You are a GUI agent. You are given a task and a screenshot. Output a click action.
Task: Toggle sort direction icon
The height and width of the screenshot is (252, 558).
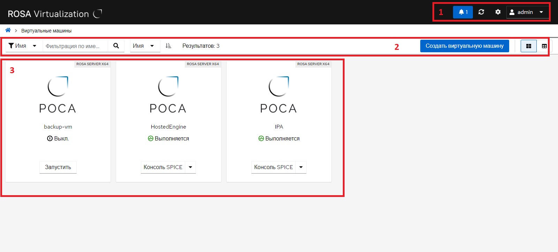168,46
